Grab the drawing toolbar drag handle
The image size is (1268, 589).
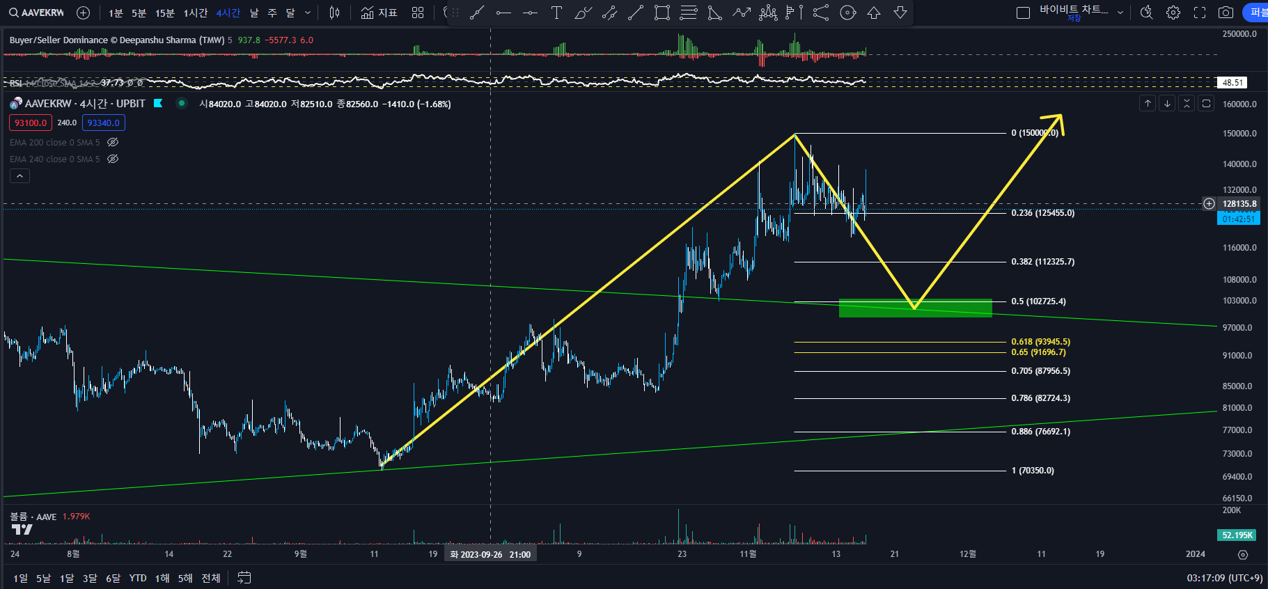pyautogui.click(x=455, y=13)
